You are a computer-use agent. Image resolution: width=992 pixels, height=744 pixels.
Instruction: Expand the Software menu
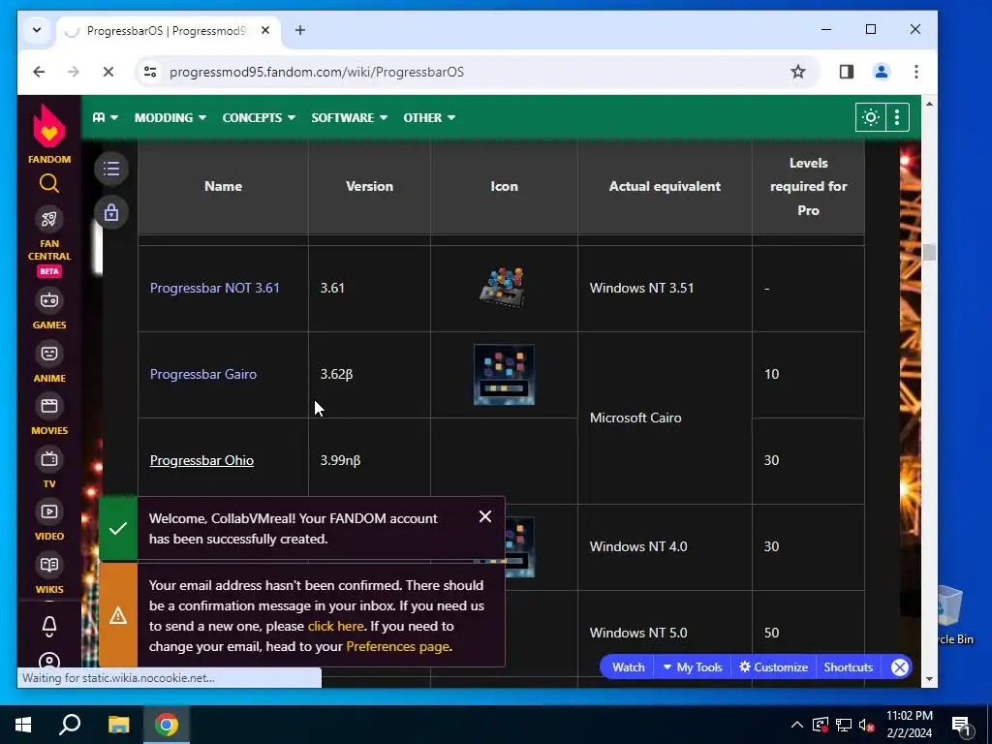[x=349, y=117]
